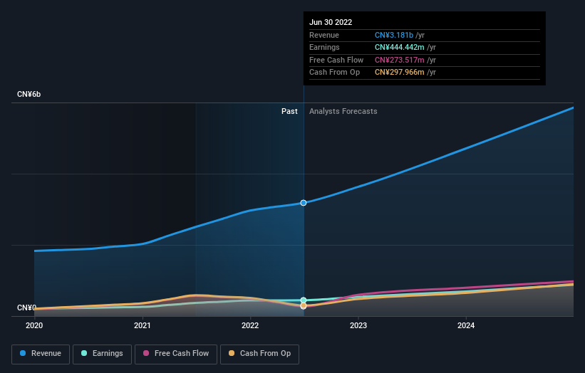The height and width of the screenshot is (373, 585).
Task: Click the 2020 x-axis label
Action: click(34, 325)
